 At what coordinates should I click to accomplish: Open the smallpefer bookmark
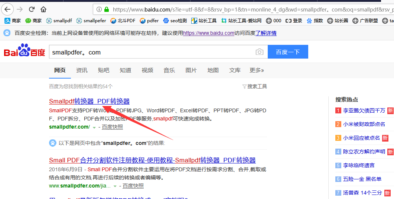tap(91, 21)
